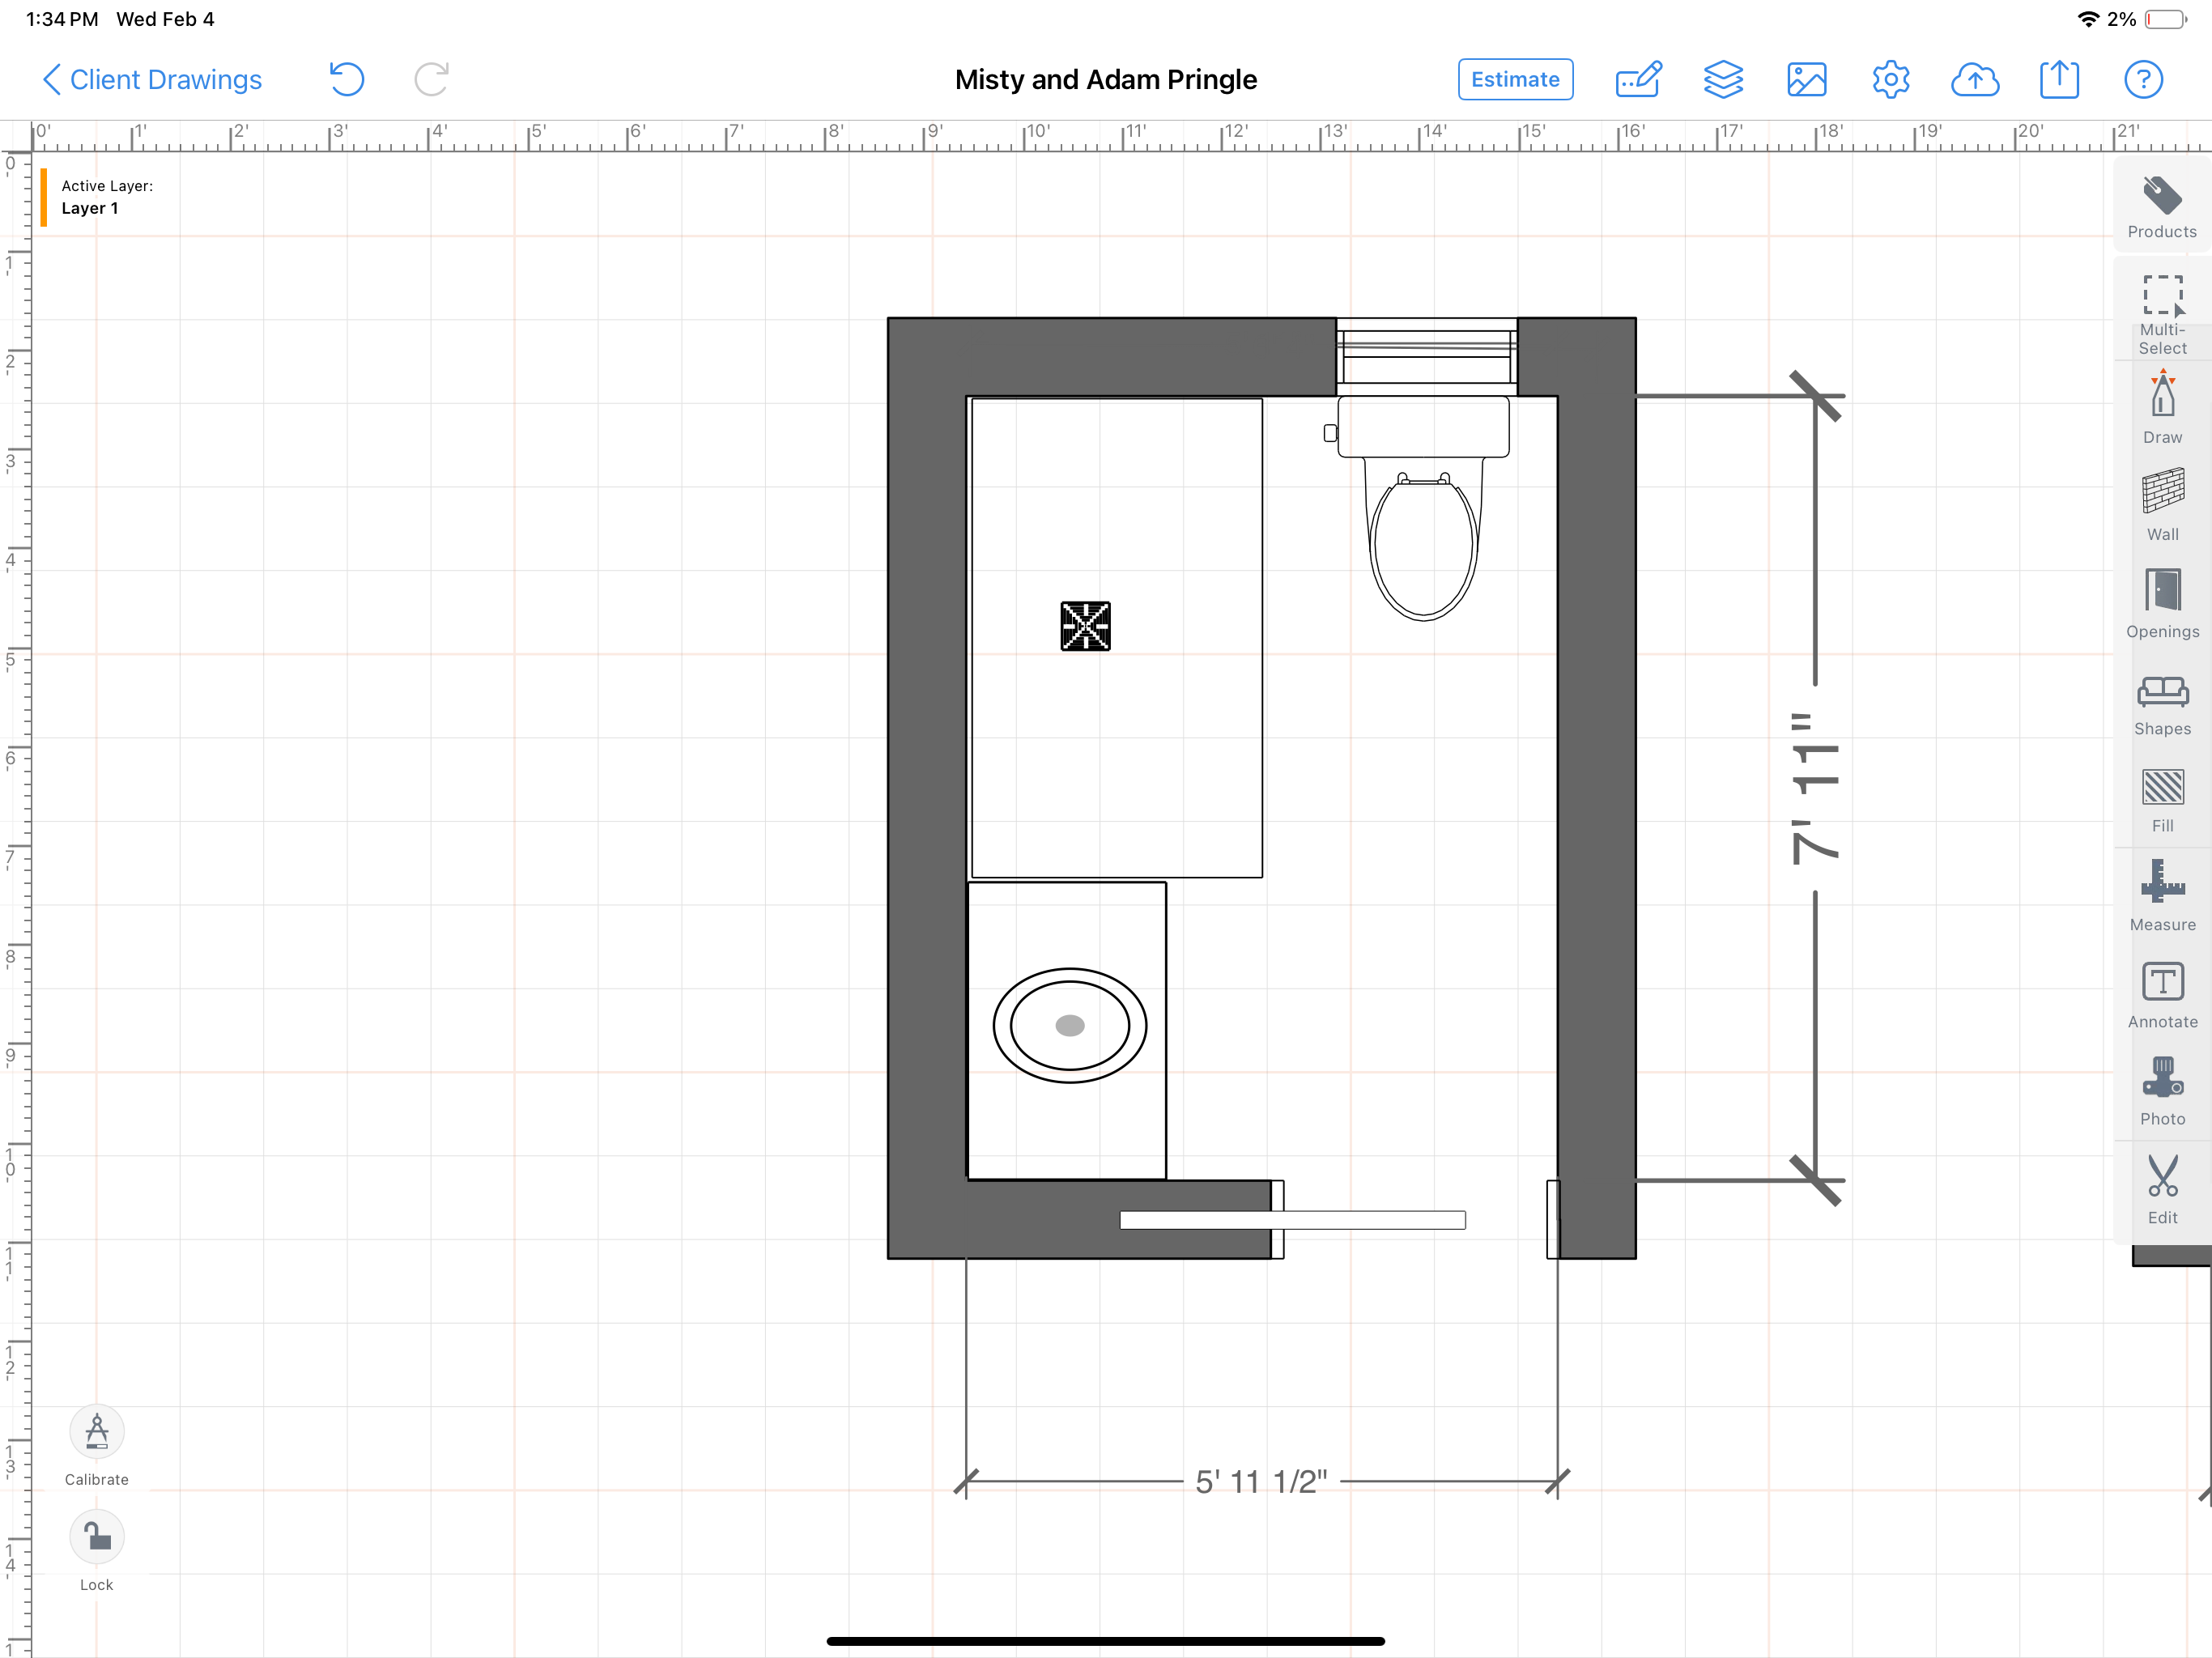
Task: Activate the Multi-Select tool
Action: 2161,312
